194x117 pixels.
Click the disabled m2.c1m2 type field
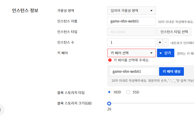[x=131, y=32]
